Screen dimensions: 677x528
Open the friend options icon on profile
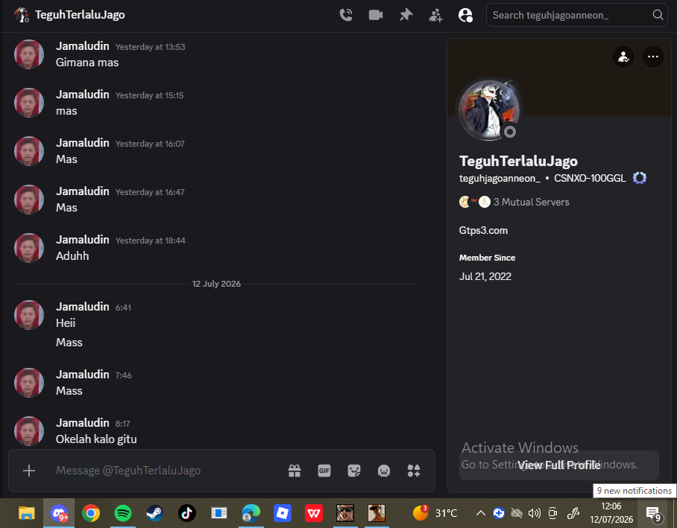(623, 57)
